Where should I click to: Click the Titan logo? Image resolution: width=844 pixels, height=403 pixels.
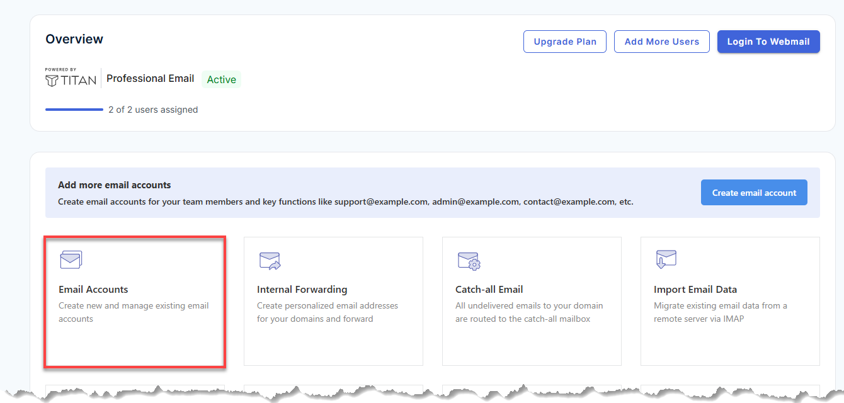pyautogui.click(x=71, y=78)
